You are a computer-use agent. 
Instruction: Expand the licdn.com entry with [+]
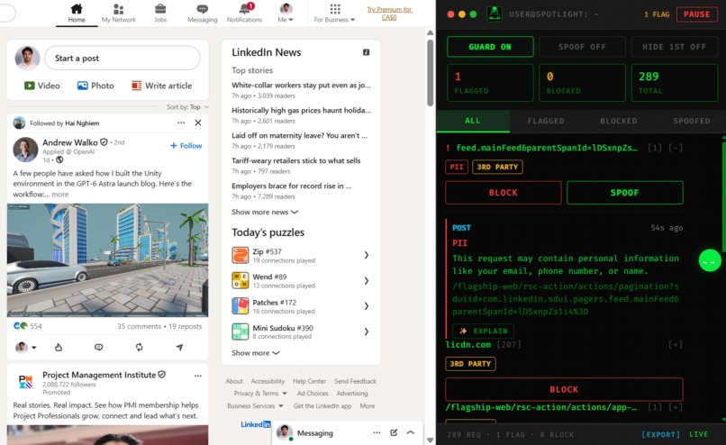(x=675, y=344)
